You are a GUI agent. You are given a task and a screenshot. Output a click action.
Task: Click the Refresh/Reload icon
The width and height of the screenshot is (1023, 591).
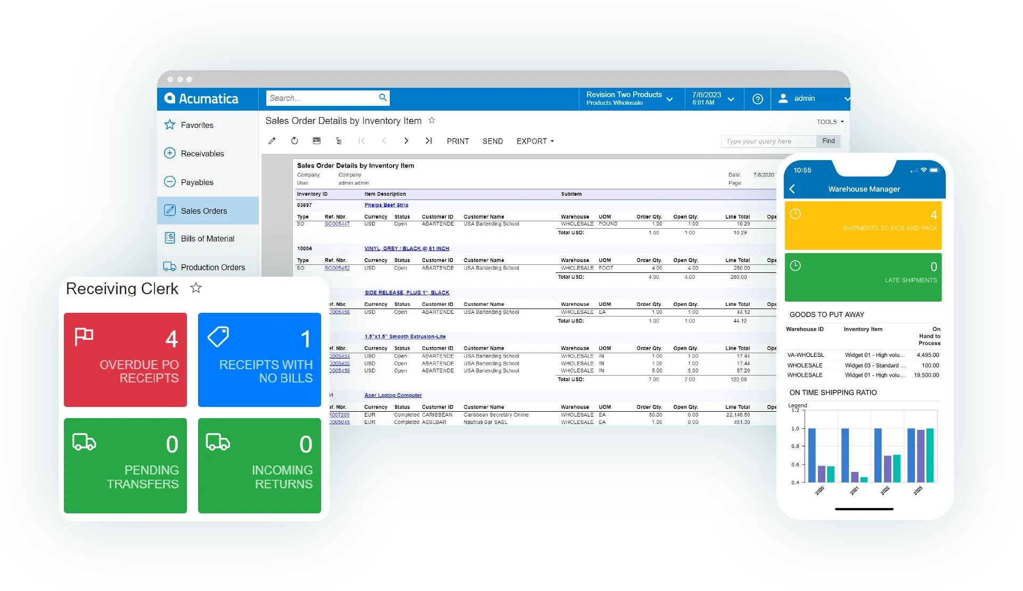(294, 141)
